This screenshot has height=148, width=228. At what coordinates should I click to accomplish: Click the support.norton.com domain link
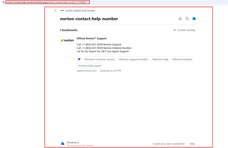87,71
